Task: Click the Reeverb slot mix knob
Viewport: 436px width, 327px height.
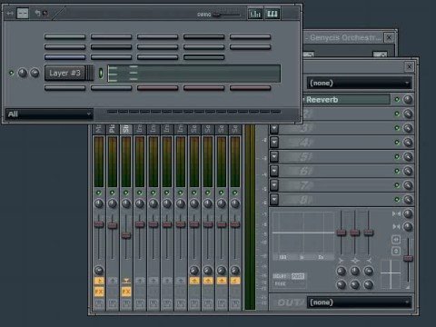Action: [x=408, y=100]
